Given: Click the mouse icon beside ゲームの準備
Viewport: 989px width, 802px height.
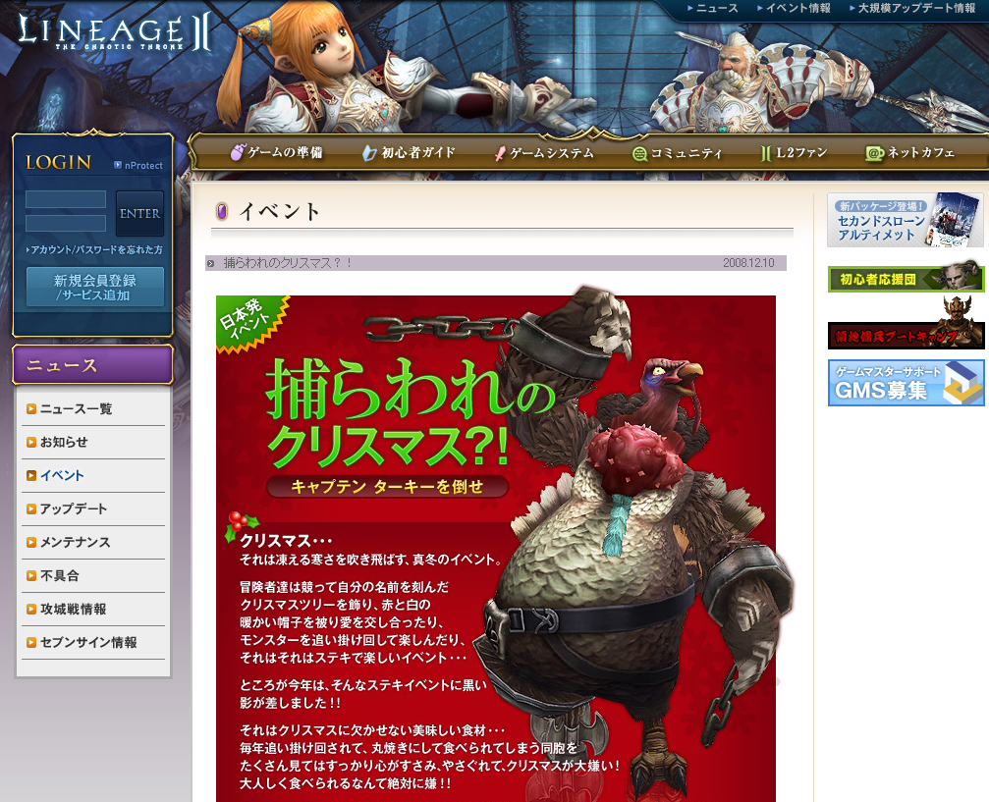Looking at the screenshot, I should pos(237,152).
